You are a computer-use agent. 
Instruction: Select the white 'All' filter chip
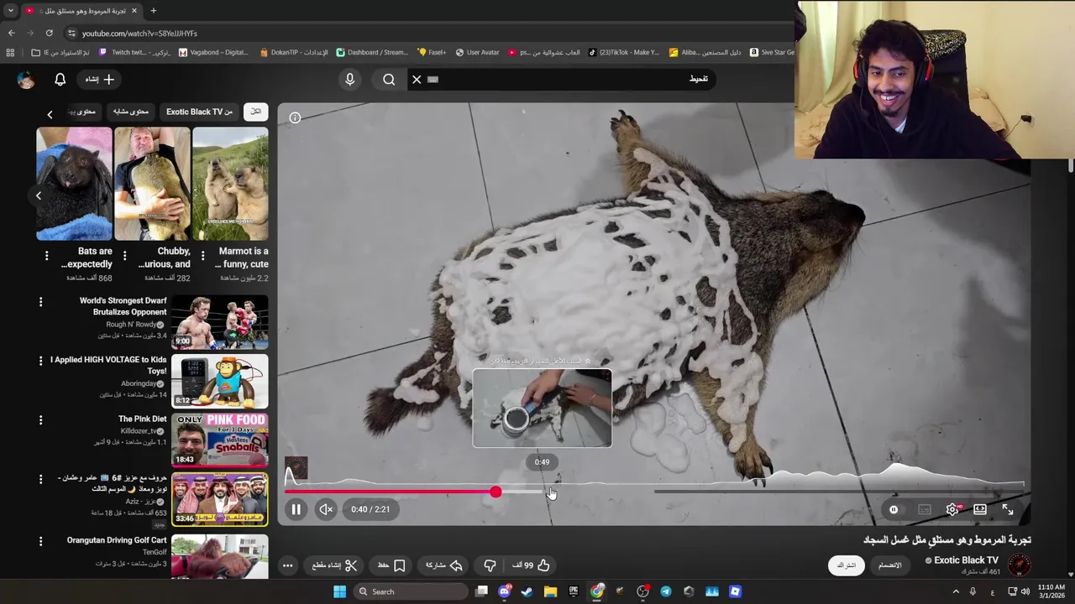(256, 112)
